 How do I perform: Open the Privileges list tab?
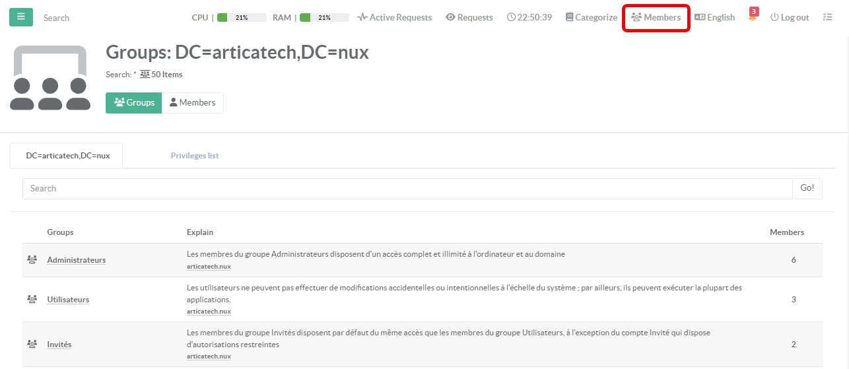[x=195, y=156]
